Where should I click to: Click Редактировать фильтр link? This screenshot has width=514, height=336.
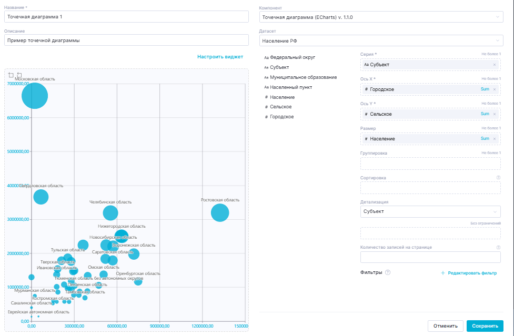[468, 273]
